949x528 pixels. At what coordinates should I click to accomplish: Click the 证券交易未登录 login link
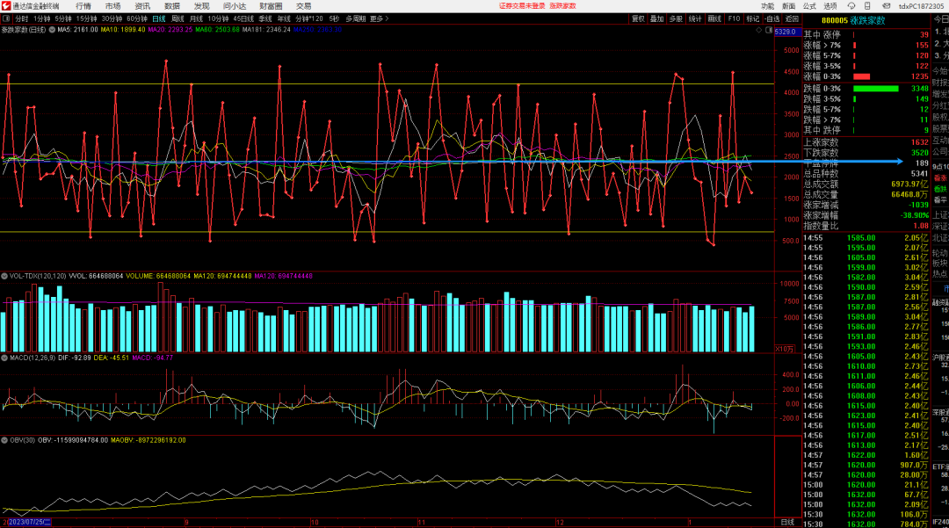(x=522, y=6)
